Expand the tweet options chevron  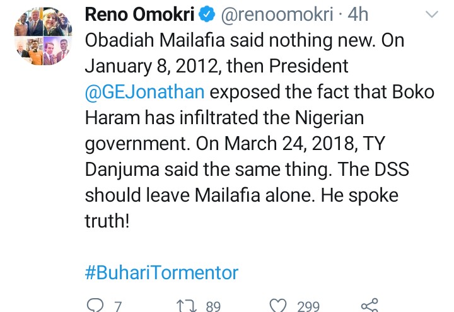[432, 14]
